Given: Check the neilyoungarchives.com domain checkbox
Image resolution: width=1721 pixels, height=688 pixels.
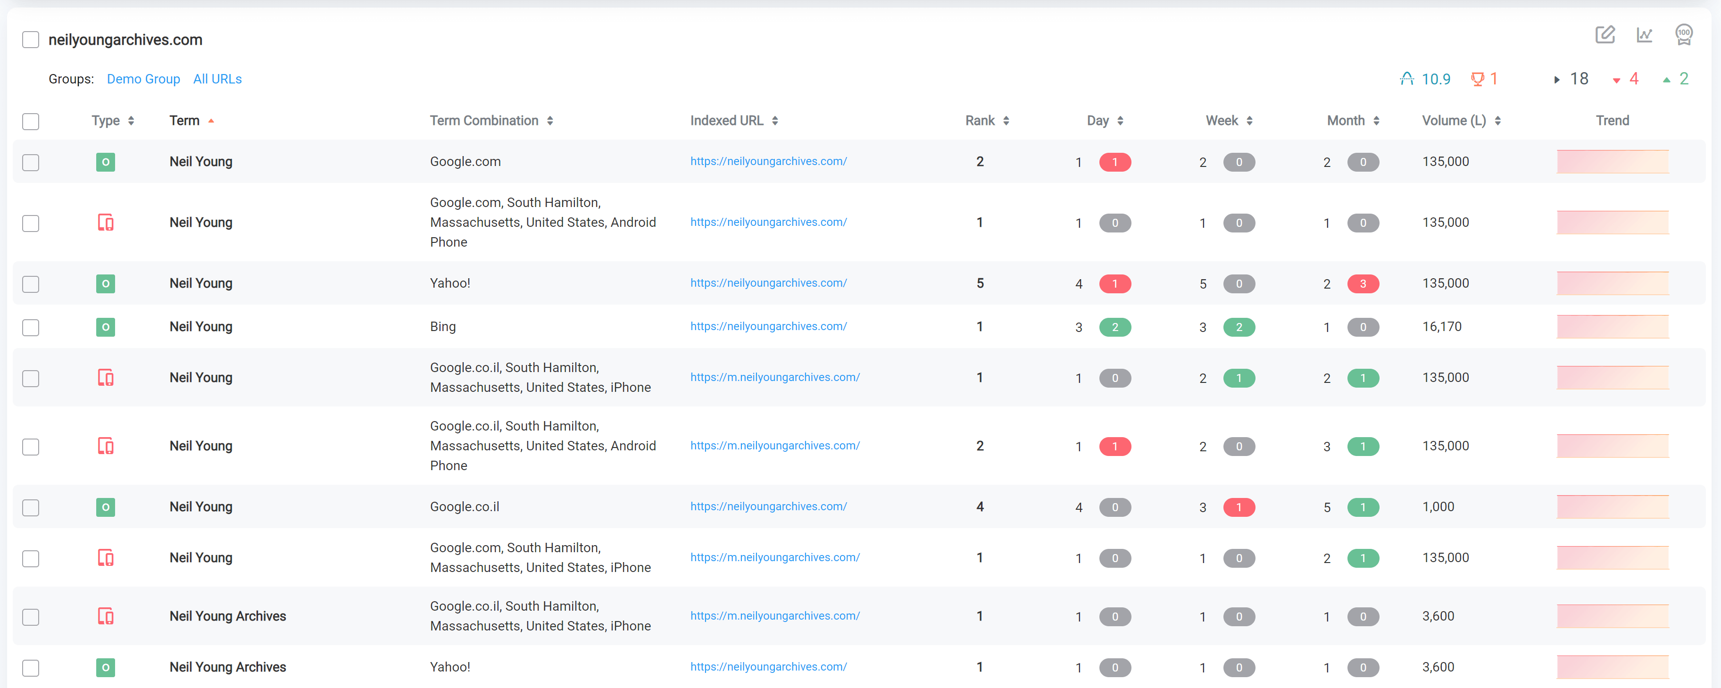Looking at the screenshot, I should pos(31,40).
